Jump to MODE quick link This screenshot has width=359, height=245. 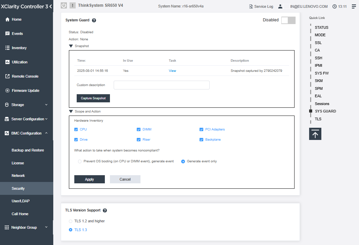(x=320, y=35)
